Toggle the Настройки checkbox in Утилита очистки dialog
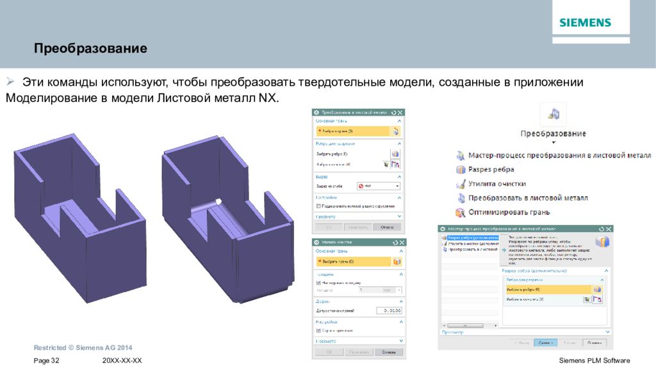Screen dimensions: 656x369 318,331
